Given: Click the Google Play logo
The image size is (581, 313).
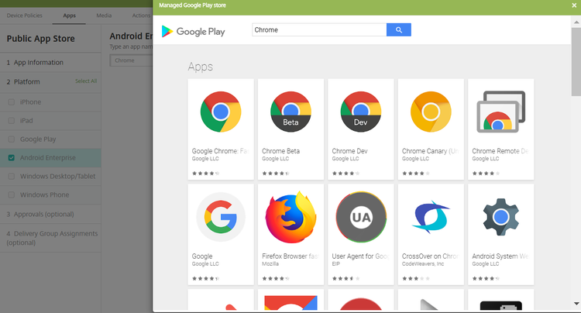Looking at the screenshot, I should [x=193, y=32].
